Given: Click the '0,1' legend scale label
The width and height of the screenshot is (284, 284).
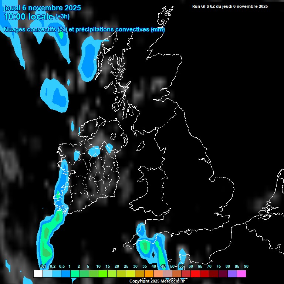Looking at the screenshot, I should coord(43,267).
